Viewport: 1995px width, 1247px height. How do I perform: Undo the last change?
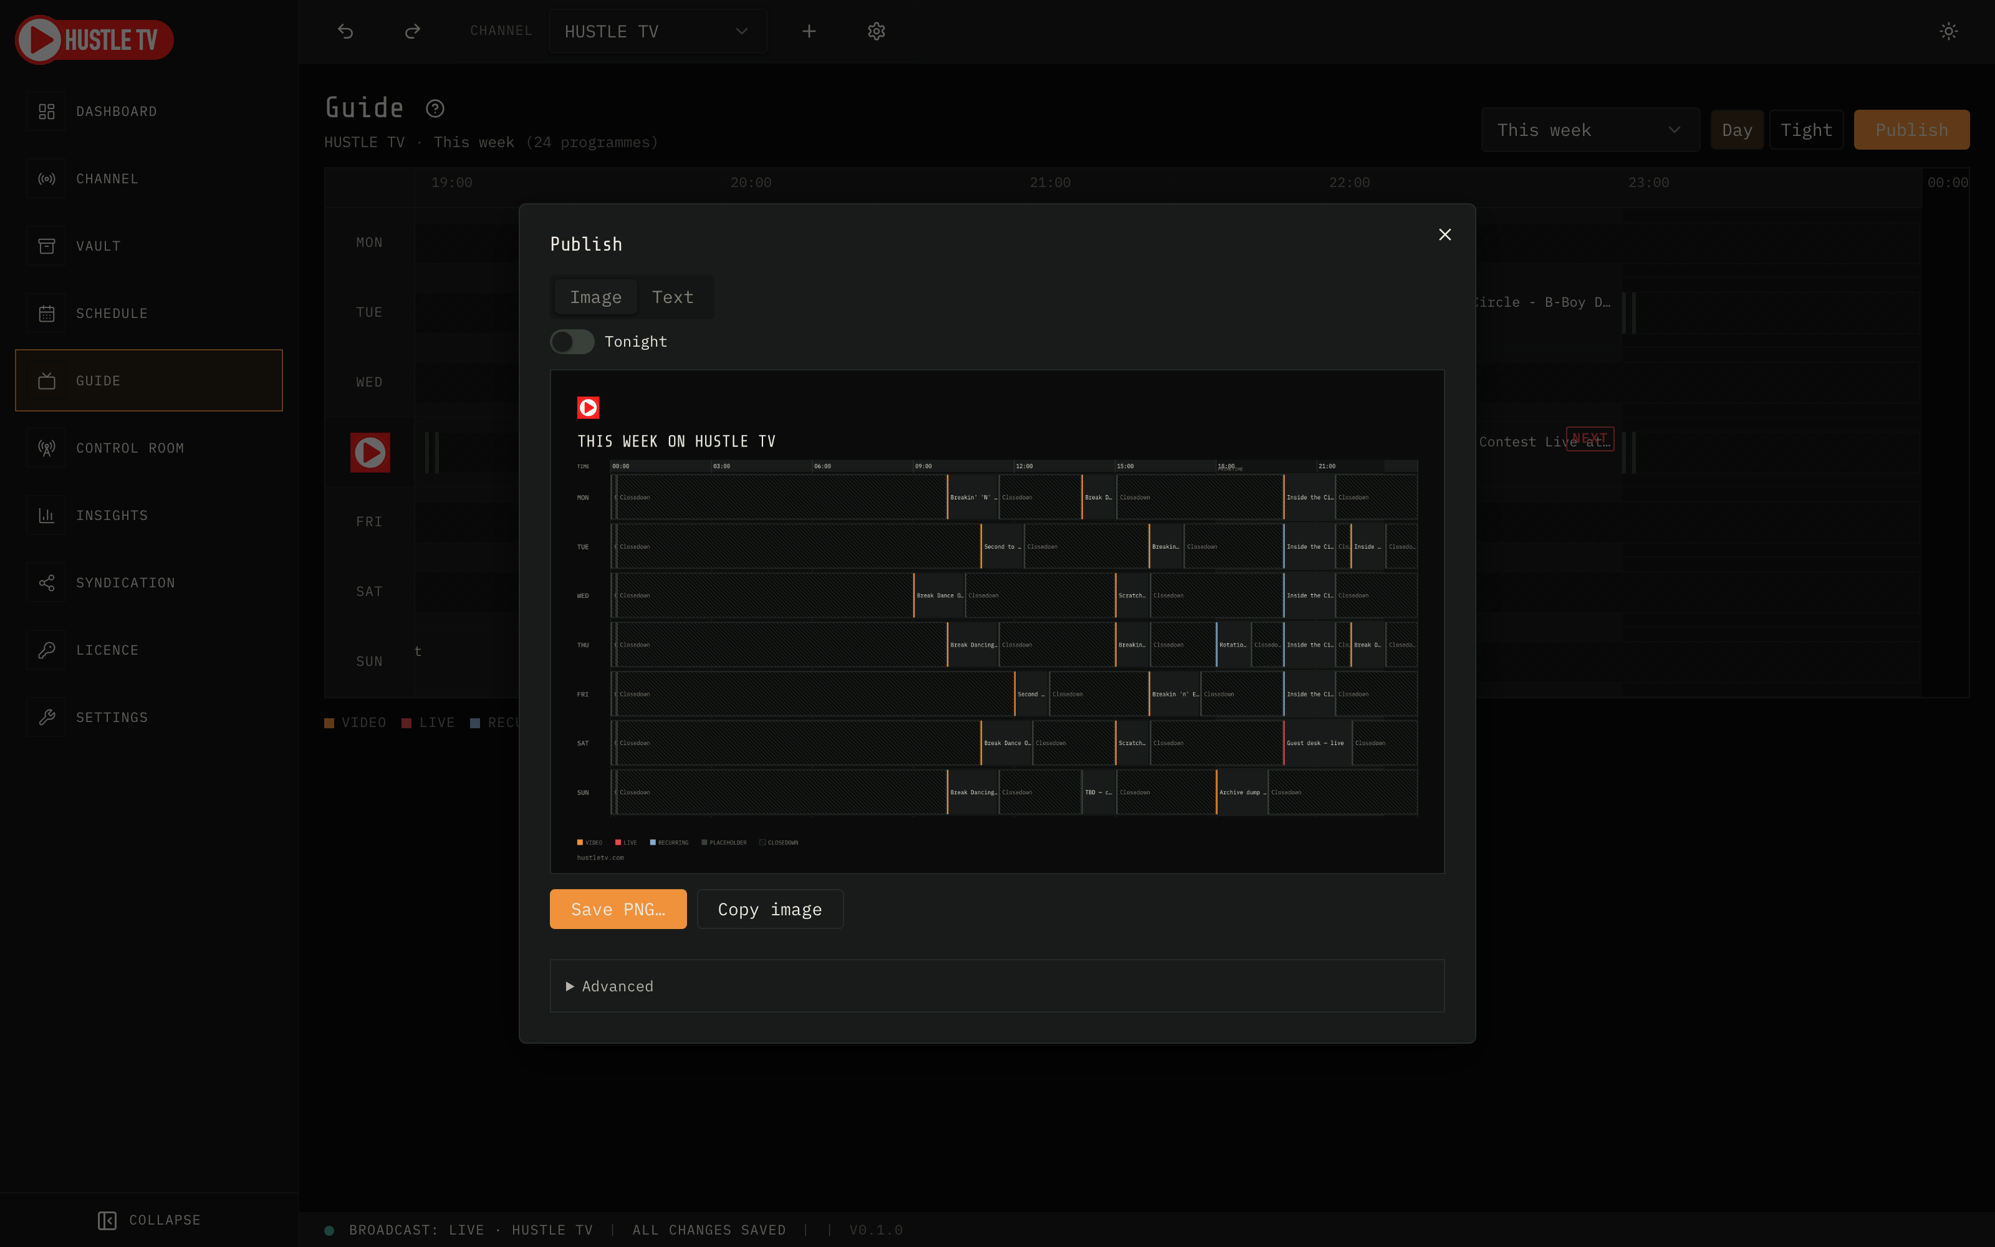coord(345,31)
